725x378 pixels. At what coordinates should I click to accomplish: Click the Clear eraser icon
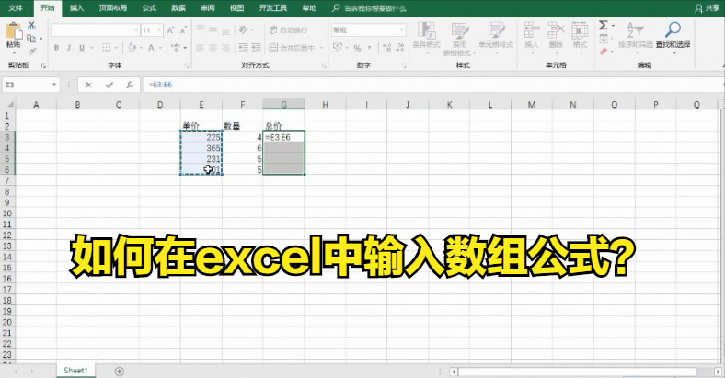tap(603, 52)
